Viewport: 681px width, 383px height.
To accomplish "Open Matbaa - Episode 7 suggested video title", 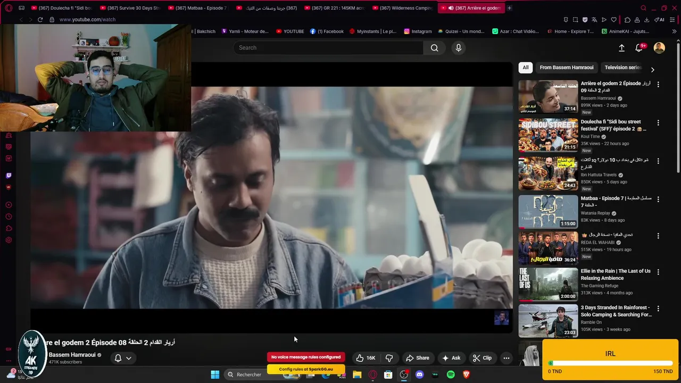I will click(616, 202).
